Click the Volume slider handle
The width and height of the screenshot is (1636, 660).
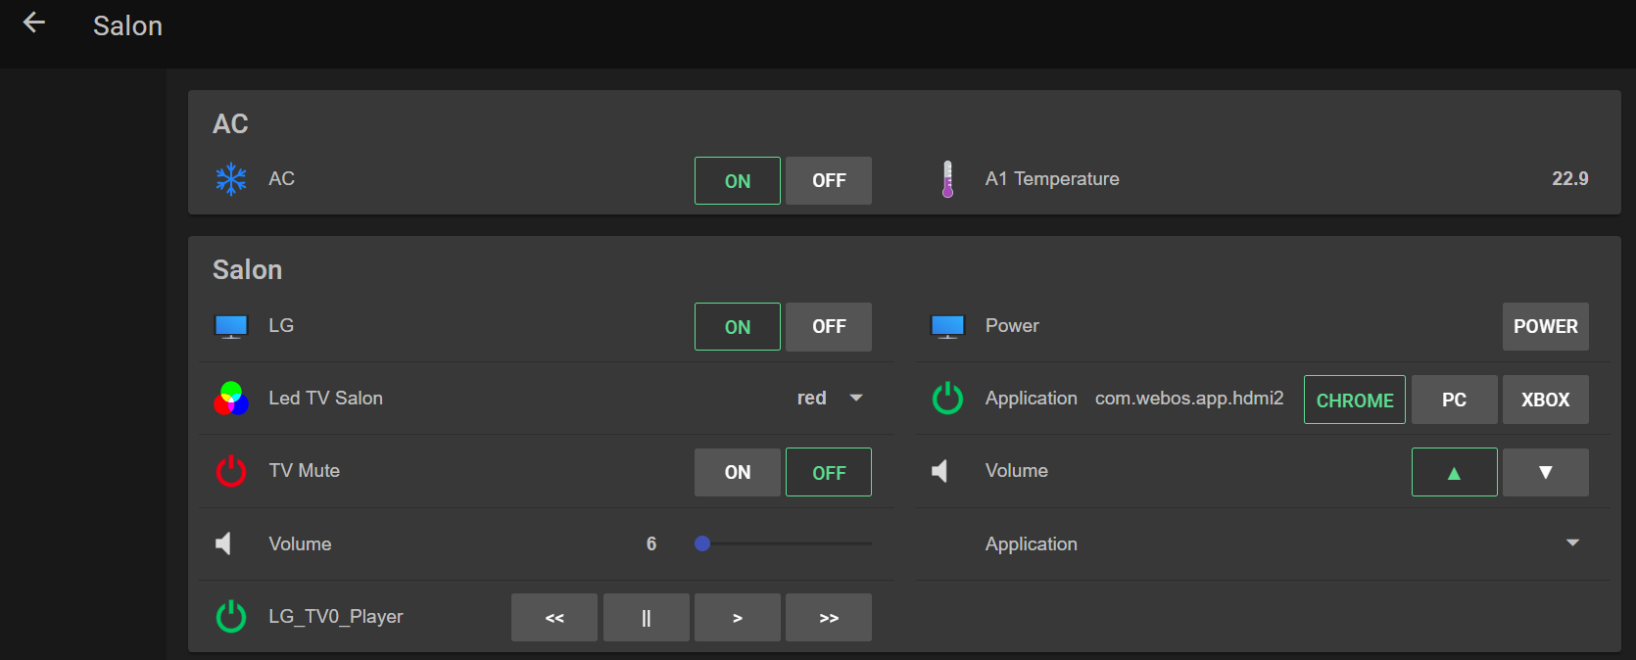pyautogui.click(x=702, y=543)
